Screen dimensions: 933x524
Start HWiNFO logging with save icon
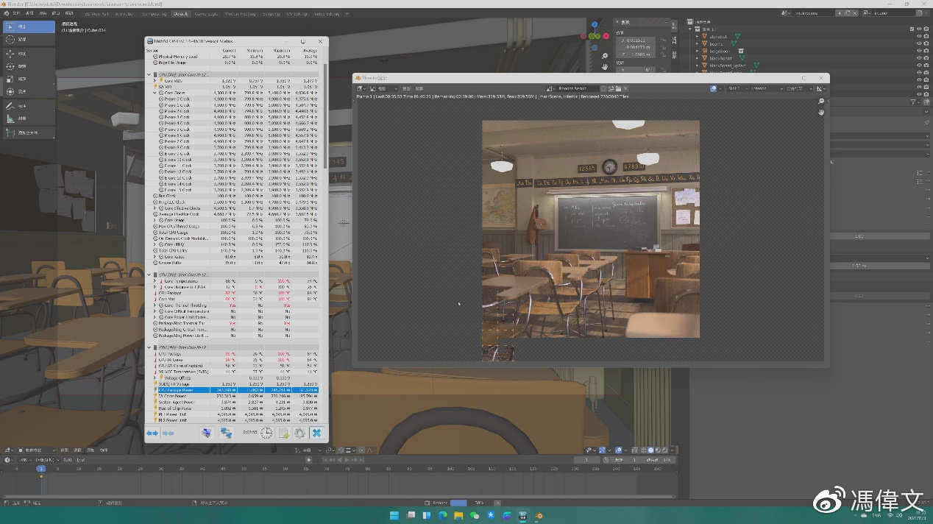click(284, 433)
